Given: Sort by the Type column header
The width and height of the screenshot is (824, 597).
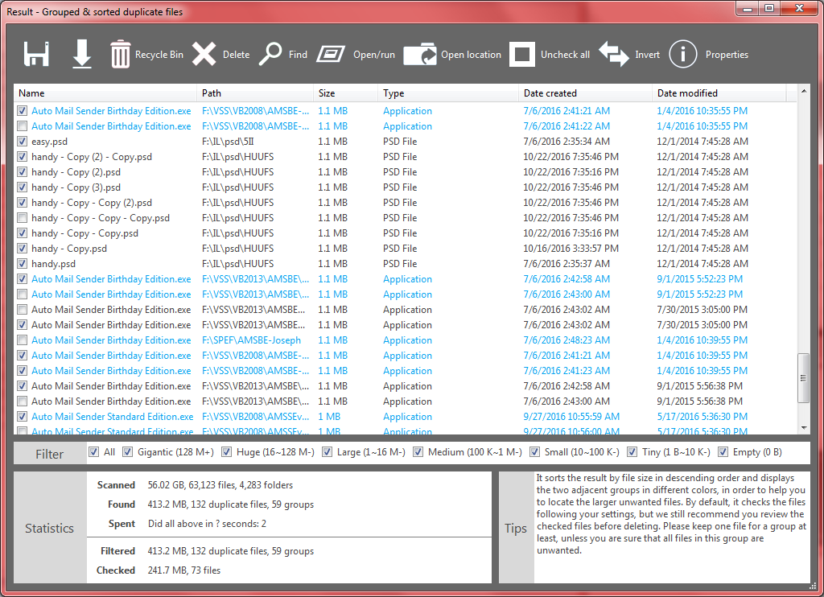Looking at the screenshot, I should 447,93.
